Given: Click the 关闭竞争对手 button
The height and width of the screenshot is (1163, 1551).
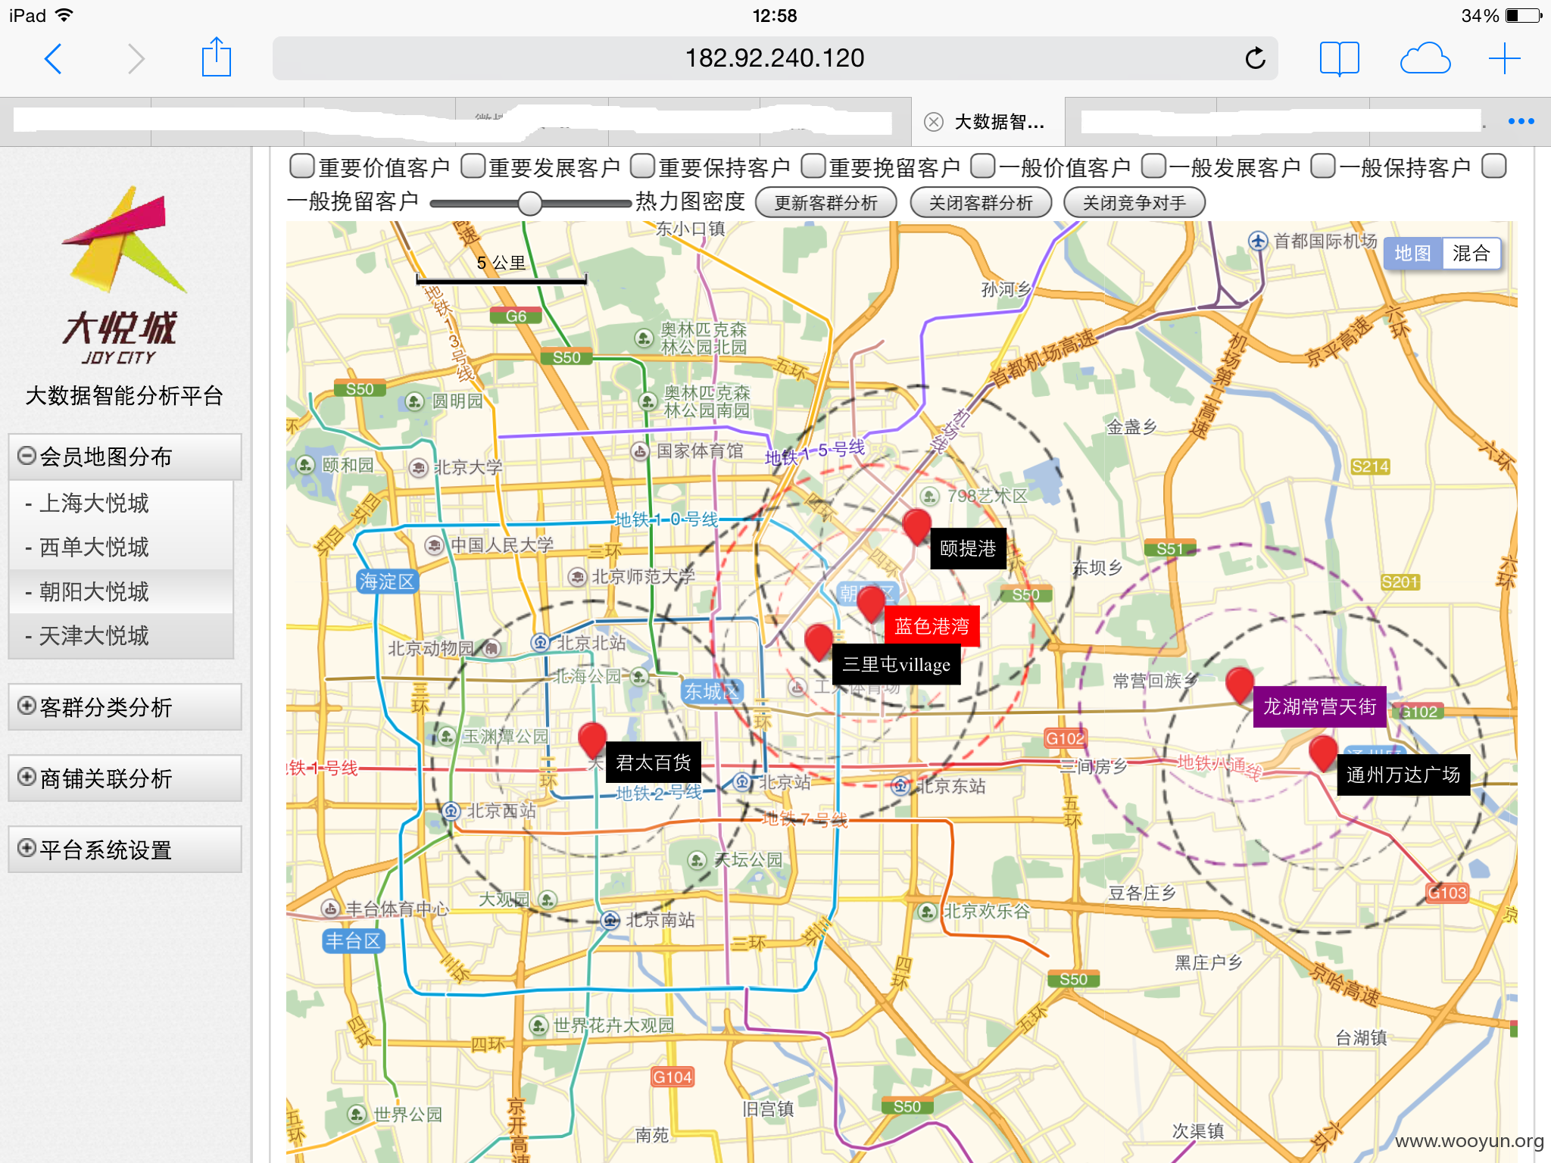Looking at the screenshot, I should click(1134, 203).
